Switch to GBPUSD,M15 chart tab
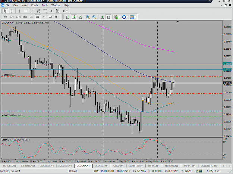Screen dimensions: 233x174 pos(28,166)
